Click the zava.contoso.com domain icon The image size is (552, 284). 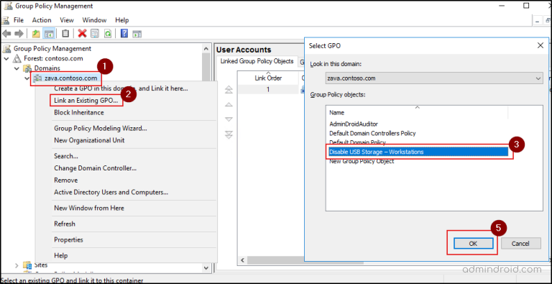click(37, 78)
